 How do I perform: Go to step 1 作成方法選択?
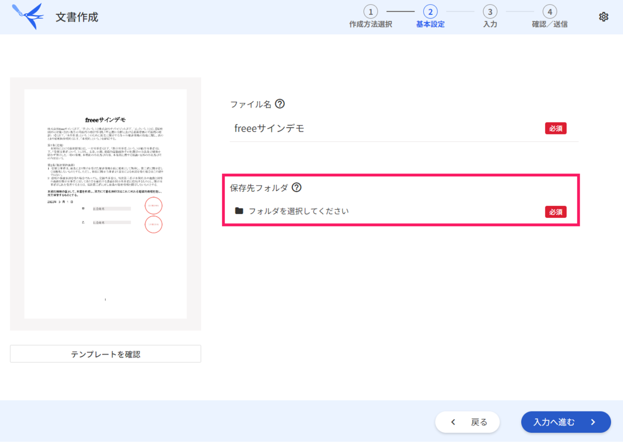370,17
